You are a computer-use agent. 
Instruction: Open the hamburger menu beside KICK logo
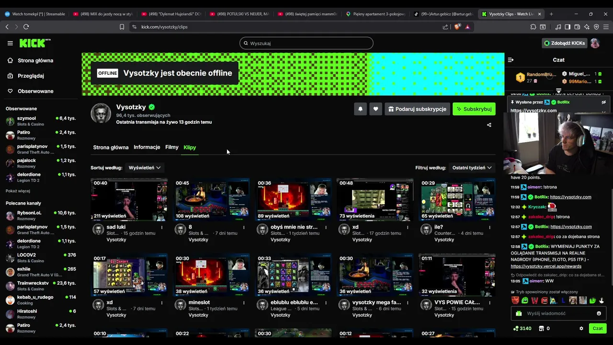click(10, 43)
